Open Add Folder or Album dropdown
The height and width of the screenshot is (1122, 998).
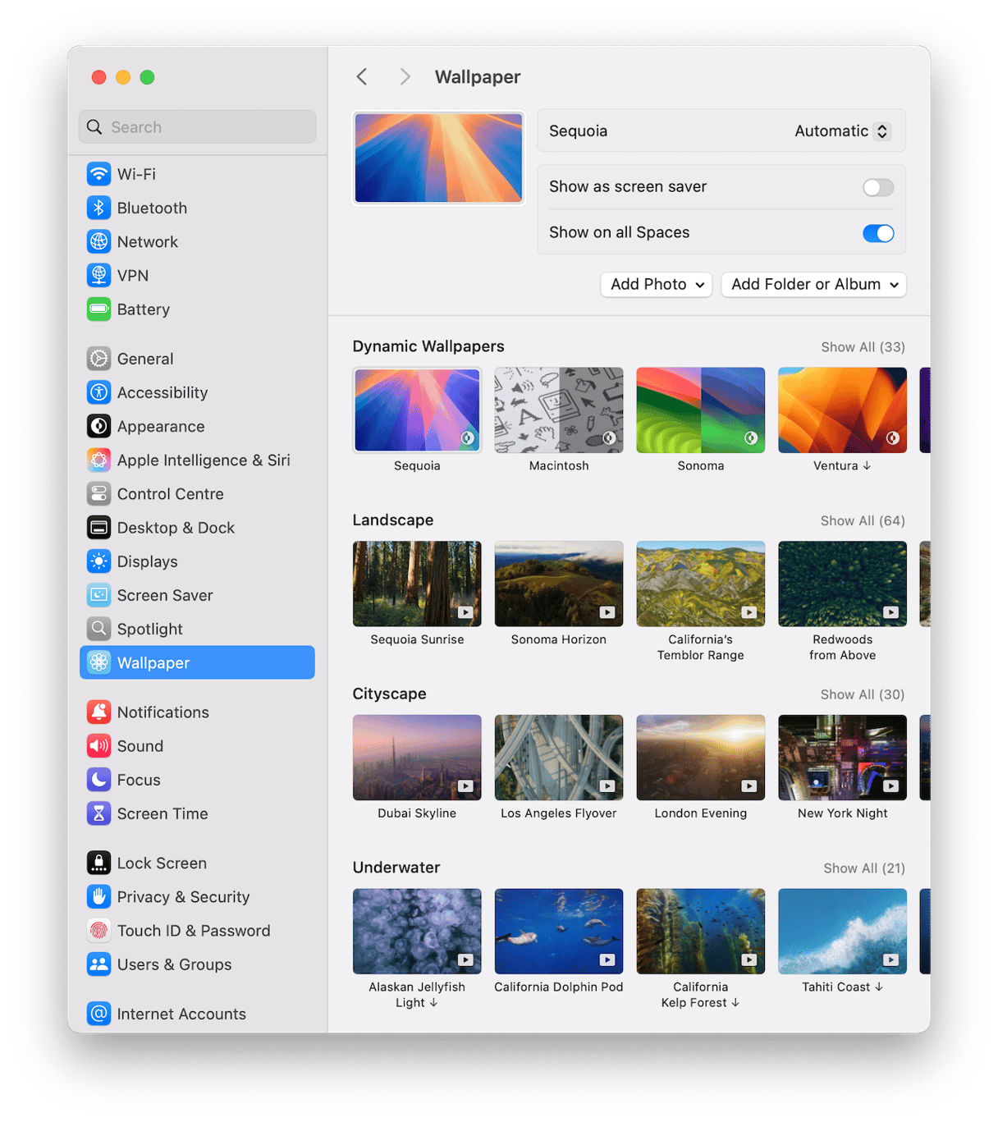point(813,285)
